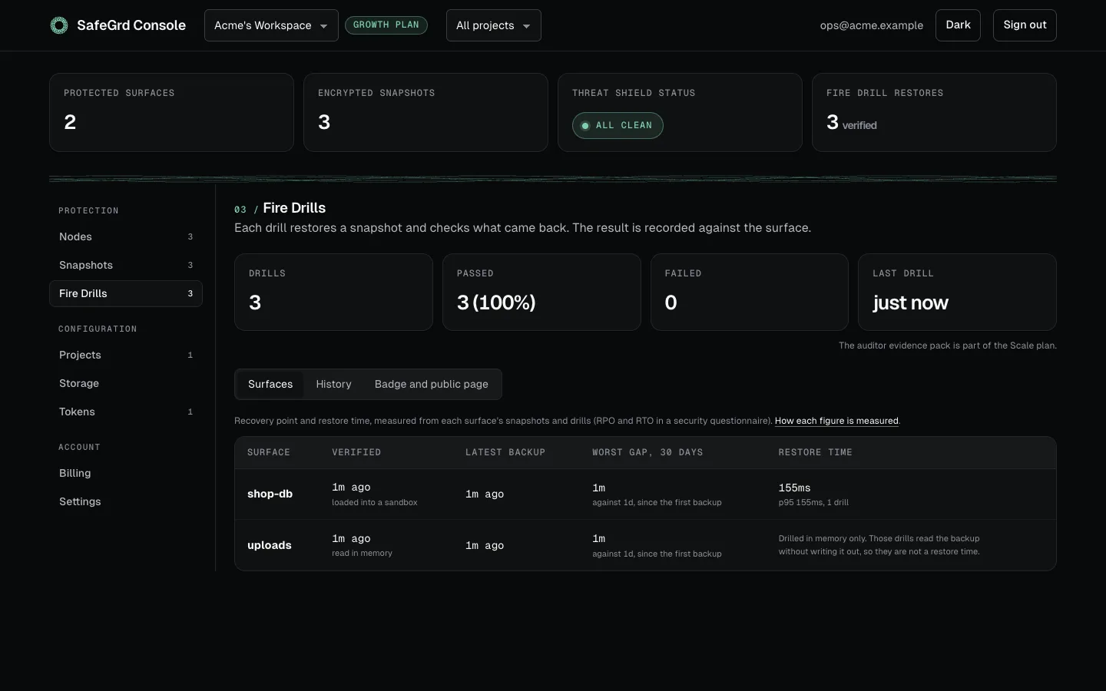Click the Passed 3 (100%) card
This screenshot has width=1106, height=691.
coord(541,292)
